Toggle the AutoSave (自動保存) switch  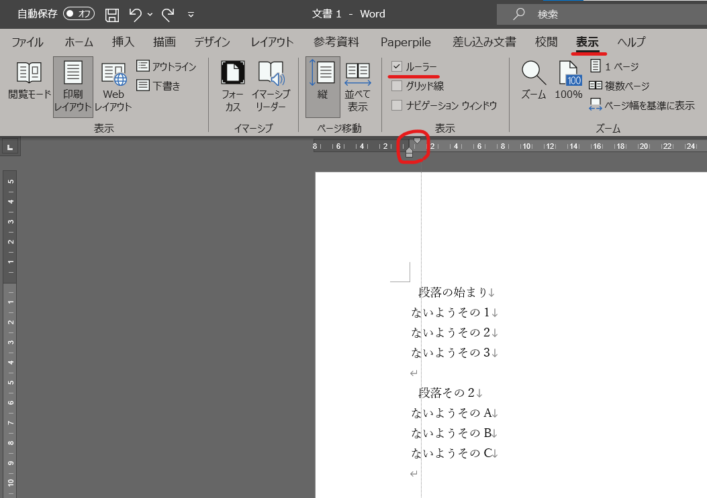pyautogui.click(x=79, y=14)
